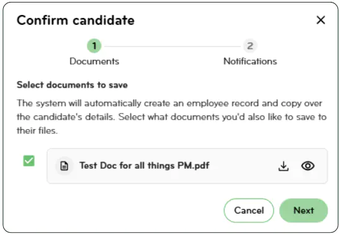Proceed with the Next button
This screenshot has height=234, width=340.
(303, 210)
